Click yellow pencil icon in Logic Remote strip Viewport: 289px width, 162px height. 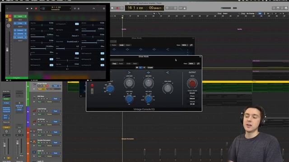[7, 16]
